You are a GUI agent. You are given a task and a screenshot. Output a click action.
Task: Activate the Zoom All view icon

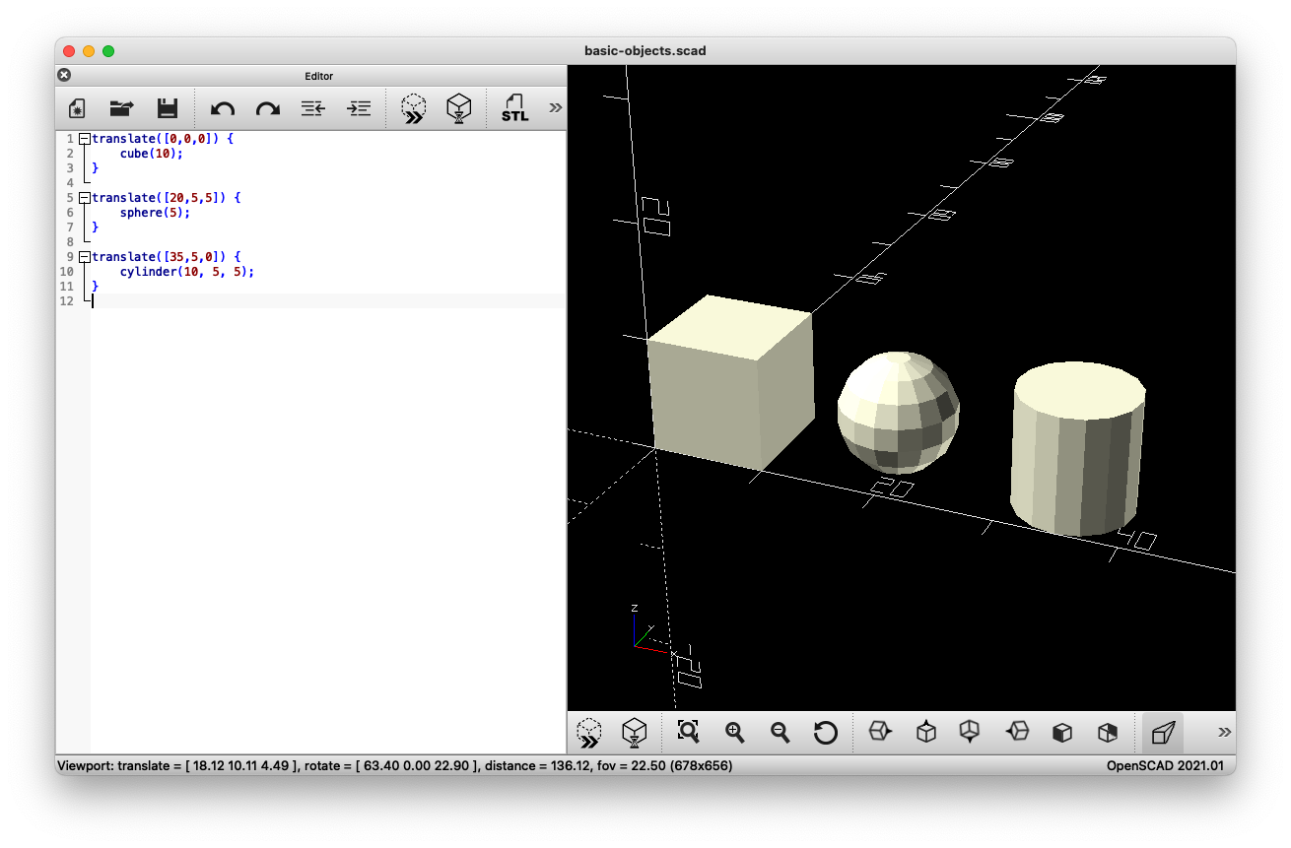click(x=688, y=733)
